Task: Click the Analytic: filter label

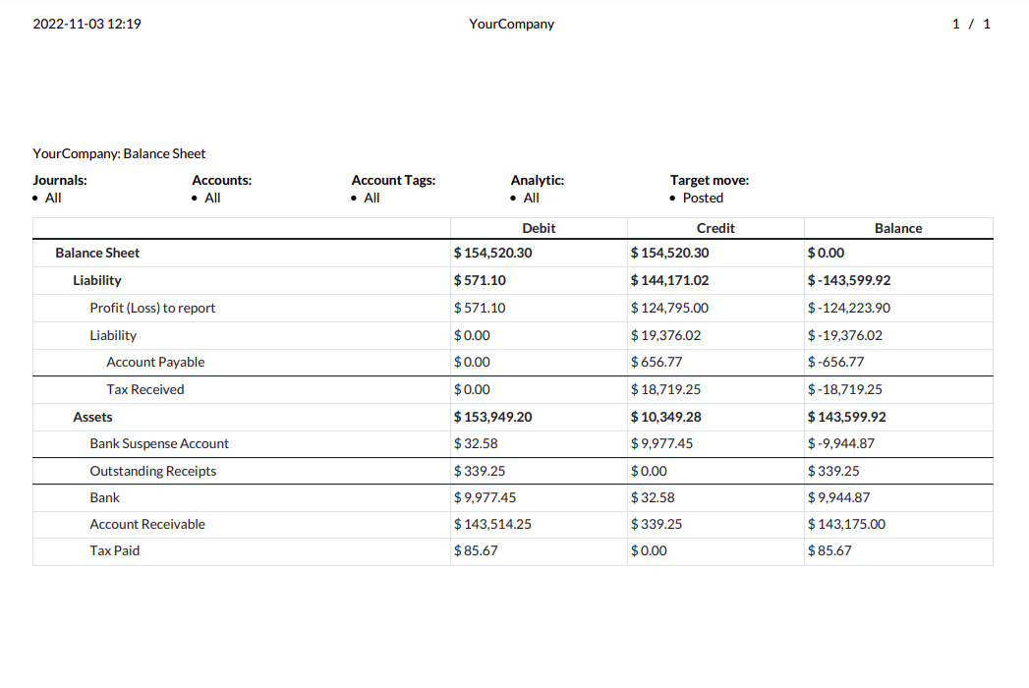Action: [538, 180]
